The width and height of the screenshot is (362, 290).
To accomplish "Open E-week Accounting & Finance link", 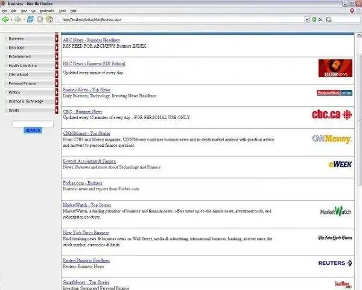I will coord(89,161).
